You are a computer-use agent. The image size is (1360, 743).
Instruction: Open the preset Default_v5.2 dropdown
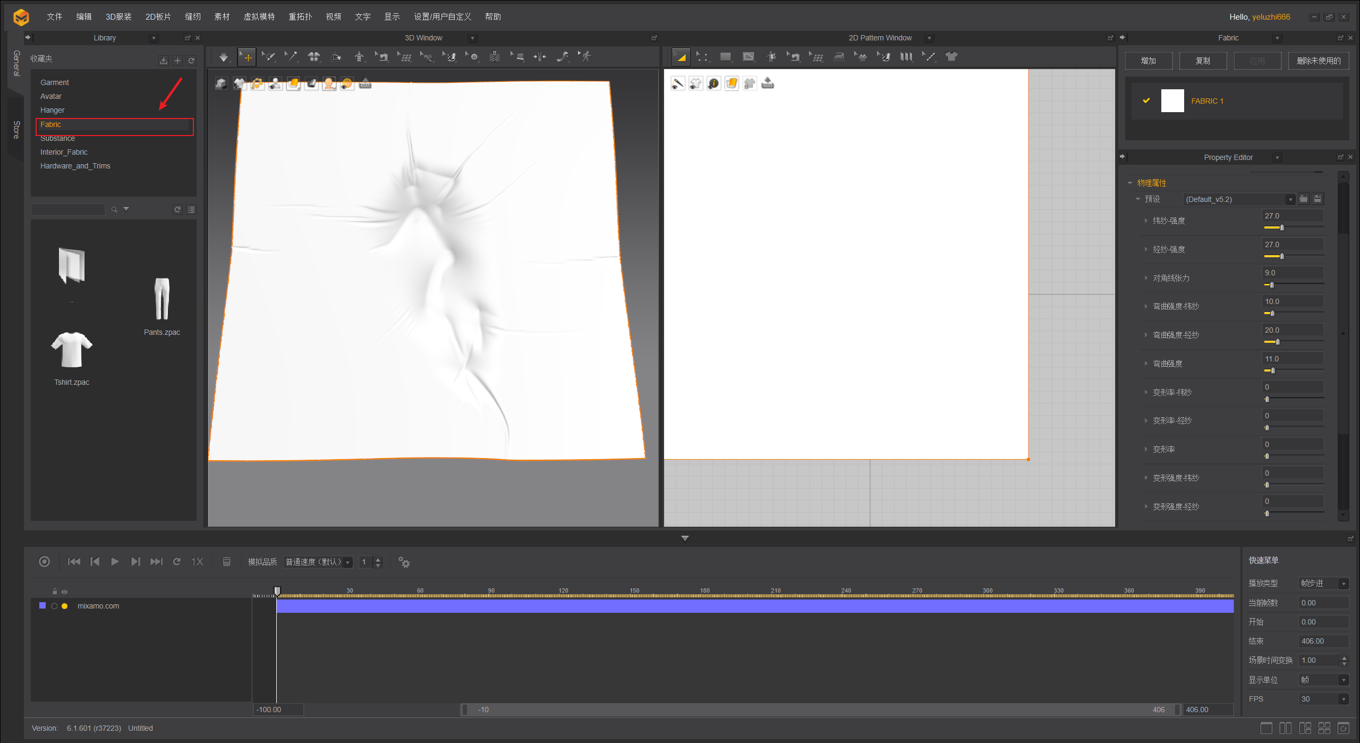click(1290, 199)
